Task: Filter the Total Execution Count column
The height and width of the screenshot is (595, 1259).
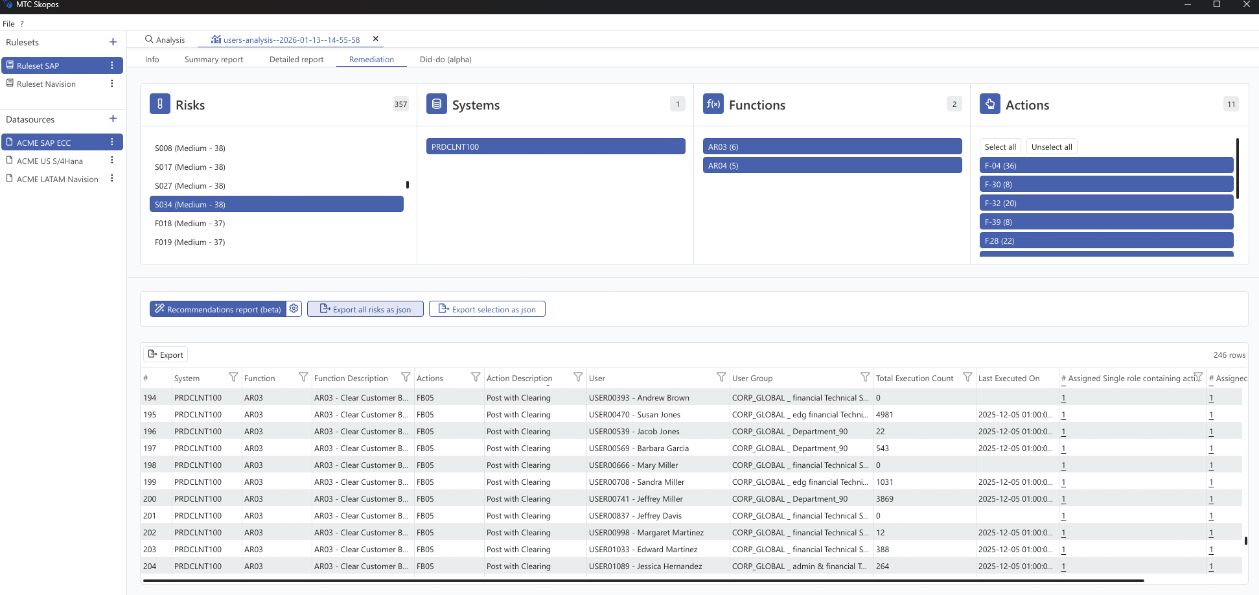Action: click(x=967, y=377)
